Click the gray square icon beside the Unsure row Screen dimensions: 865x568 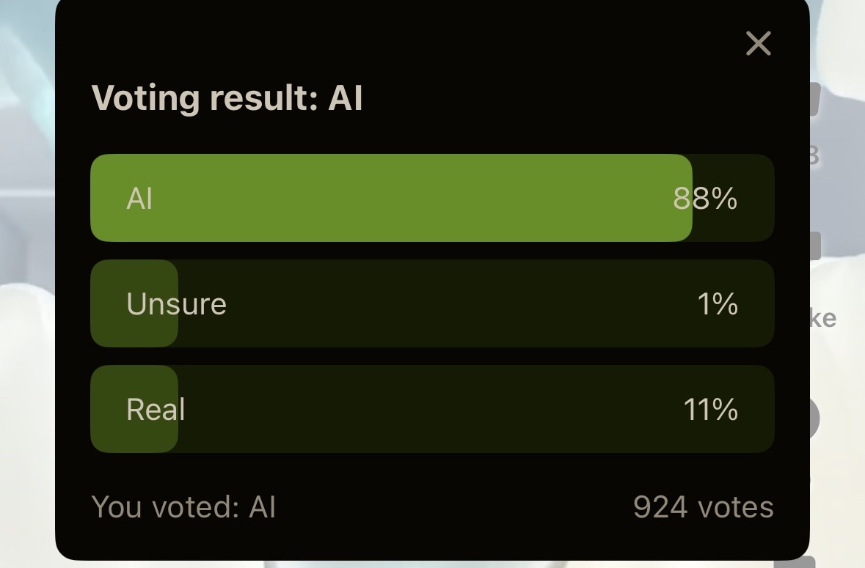815,246
